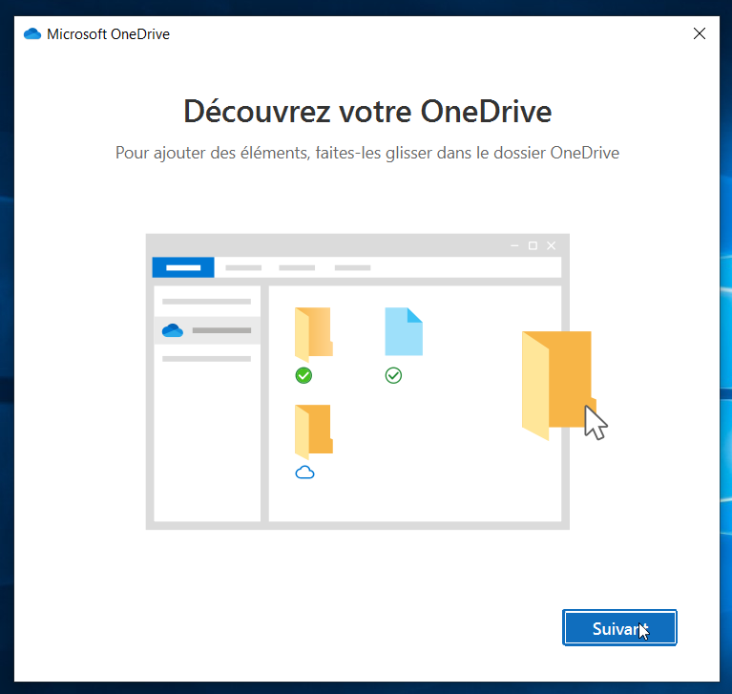Viewport: 732px width, 694px height.
Task: Click the illustrated window's close X
Action: (x=551, y=246)
